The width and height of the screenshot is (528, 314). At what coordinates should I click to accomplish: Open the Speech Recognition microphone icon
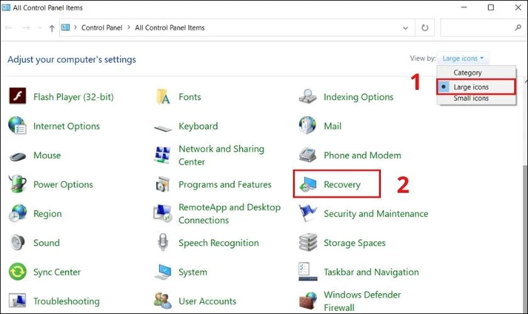click(x=163, y=242)
